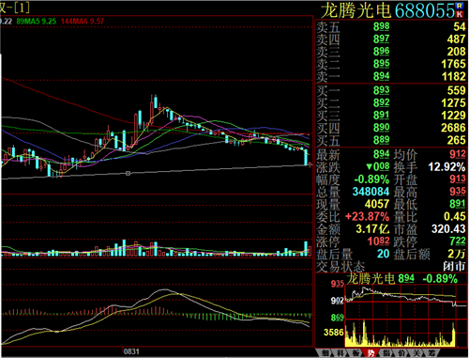Select the 卖四 ask row priced 897
469x358 pixels.
[x=391, y=39]
